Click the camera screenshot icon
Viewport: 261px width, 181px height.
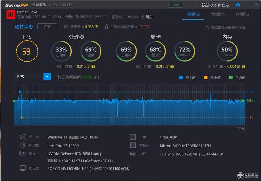point(238,5)
